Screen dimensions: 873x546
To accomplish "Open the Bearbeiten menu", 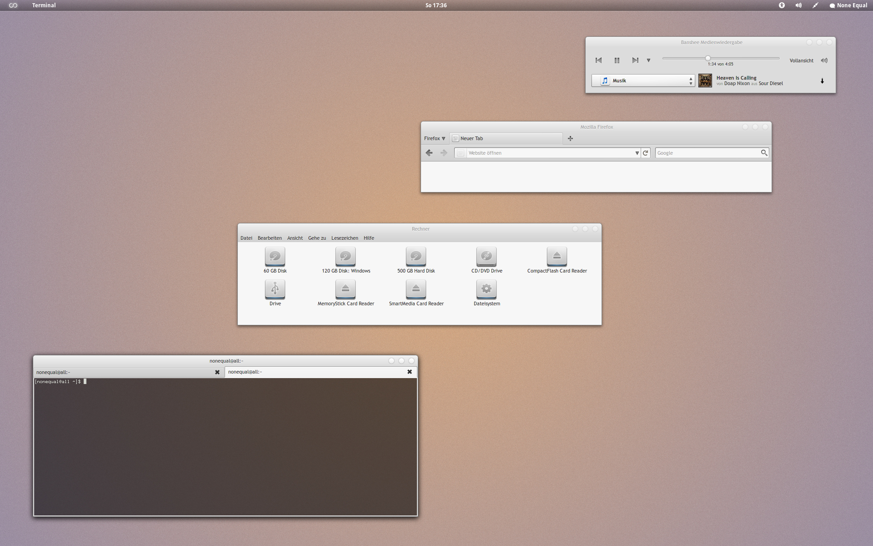I will pos(270,238).
